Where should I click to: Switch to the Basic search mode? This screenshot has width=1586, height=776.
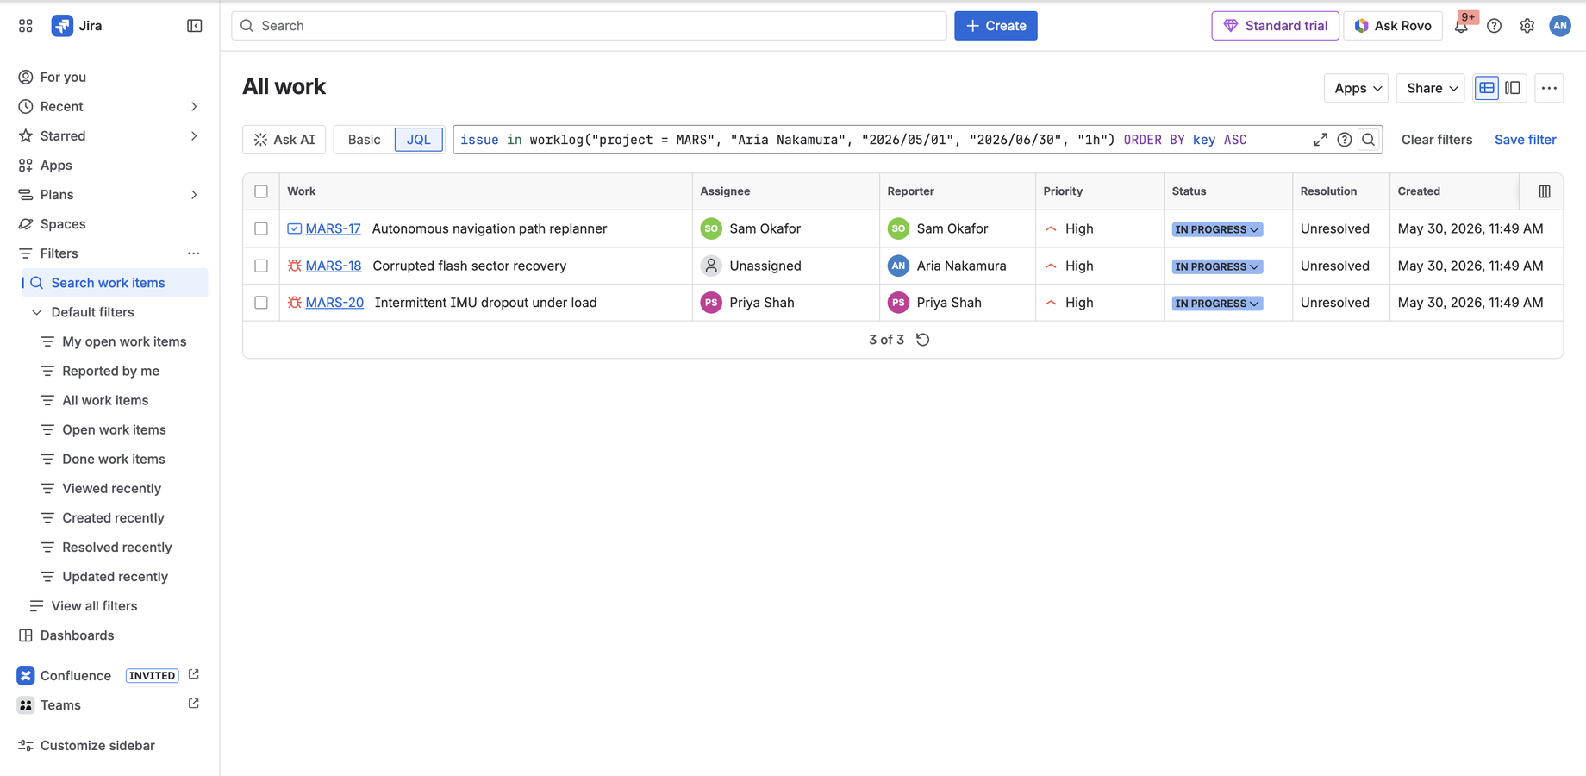[x=364, y=140]
